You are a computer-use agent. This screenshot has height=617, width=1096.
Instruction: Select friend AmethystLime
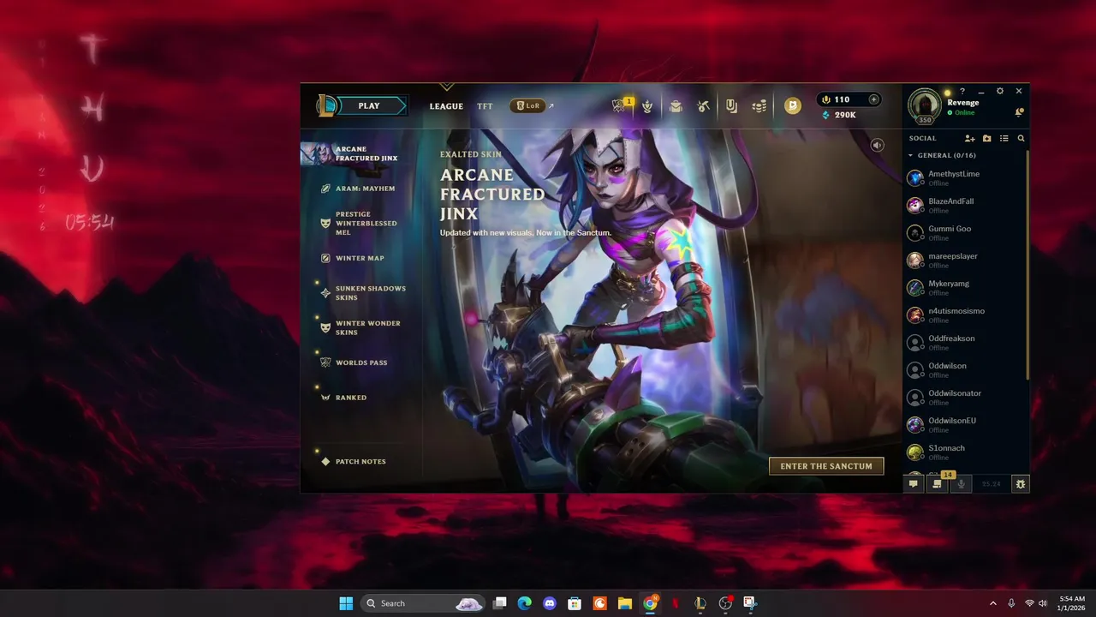965,177
